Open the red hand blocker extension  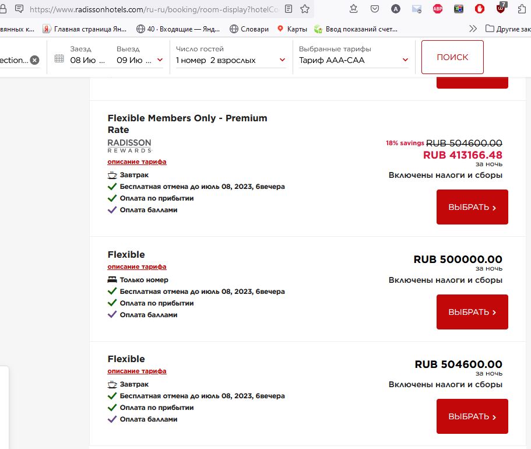[480, 9]
